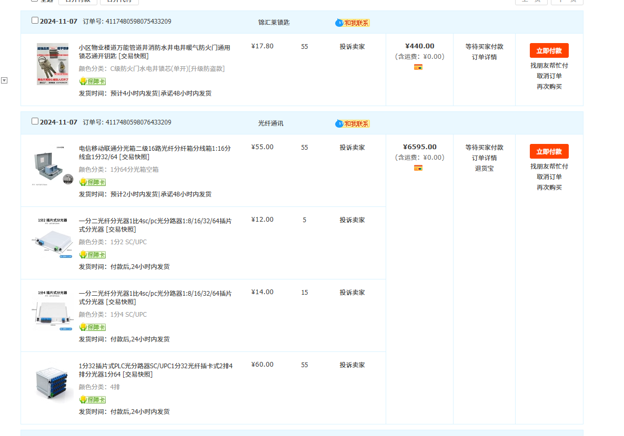Open the lock key product thumbnail
624x436 pixels.
(52, 64)
